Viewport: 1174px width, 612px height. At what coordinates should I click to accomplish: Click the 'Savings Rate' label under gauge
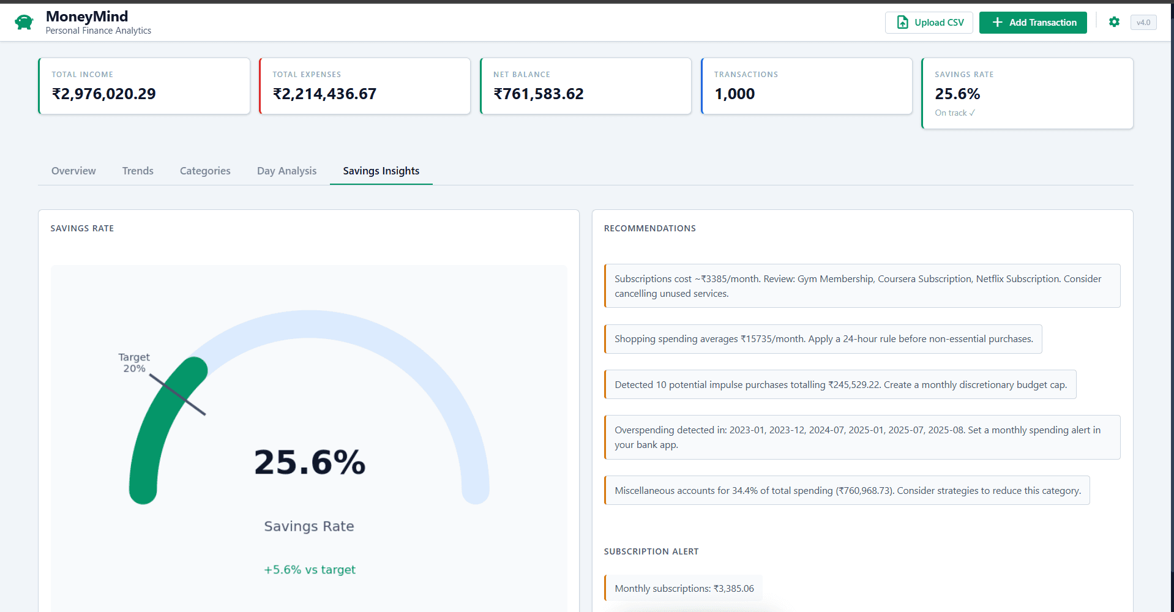coord(309,526)
